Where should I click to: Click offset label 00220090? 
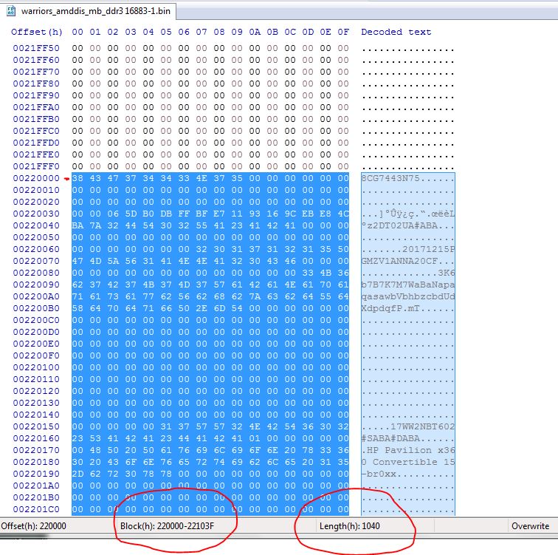(36, 285)
